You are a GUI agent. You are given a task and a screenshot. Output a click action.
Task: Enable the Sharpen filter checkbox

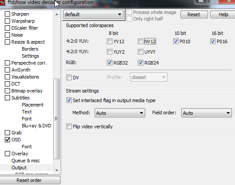pos(7,14)
